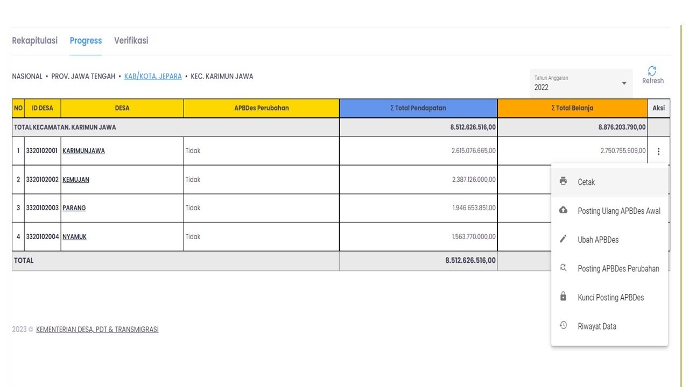Choose Kunci Posting APBDes menu entry
This screenshot has height=387, width=689.
(609, 297)
